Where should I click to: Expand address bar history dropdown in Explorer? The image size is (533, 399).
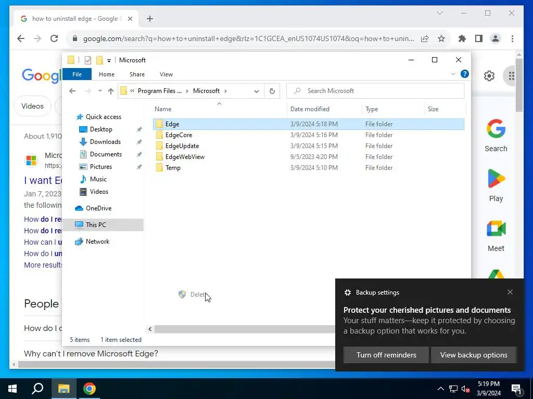(x=257, y=91)
